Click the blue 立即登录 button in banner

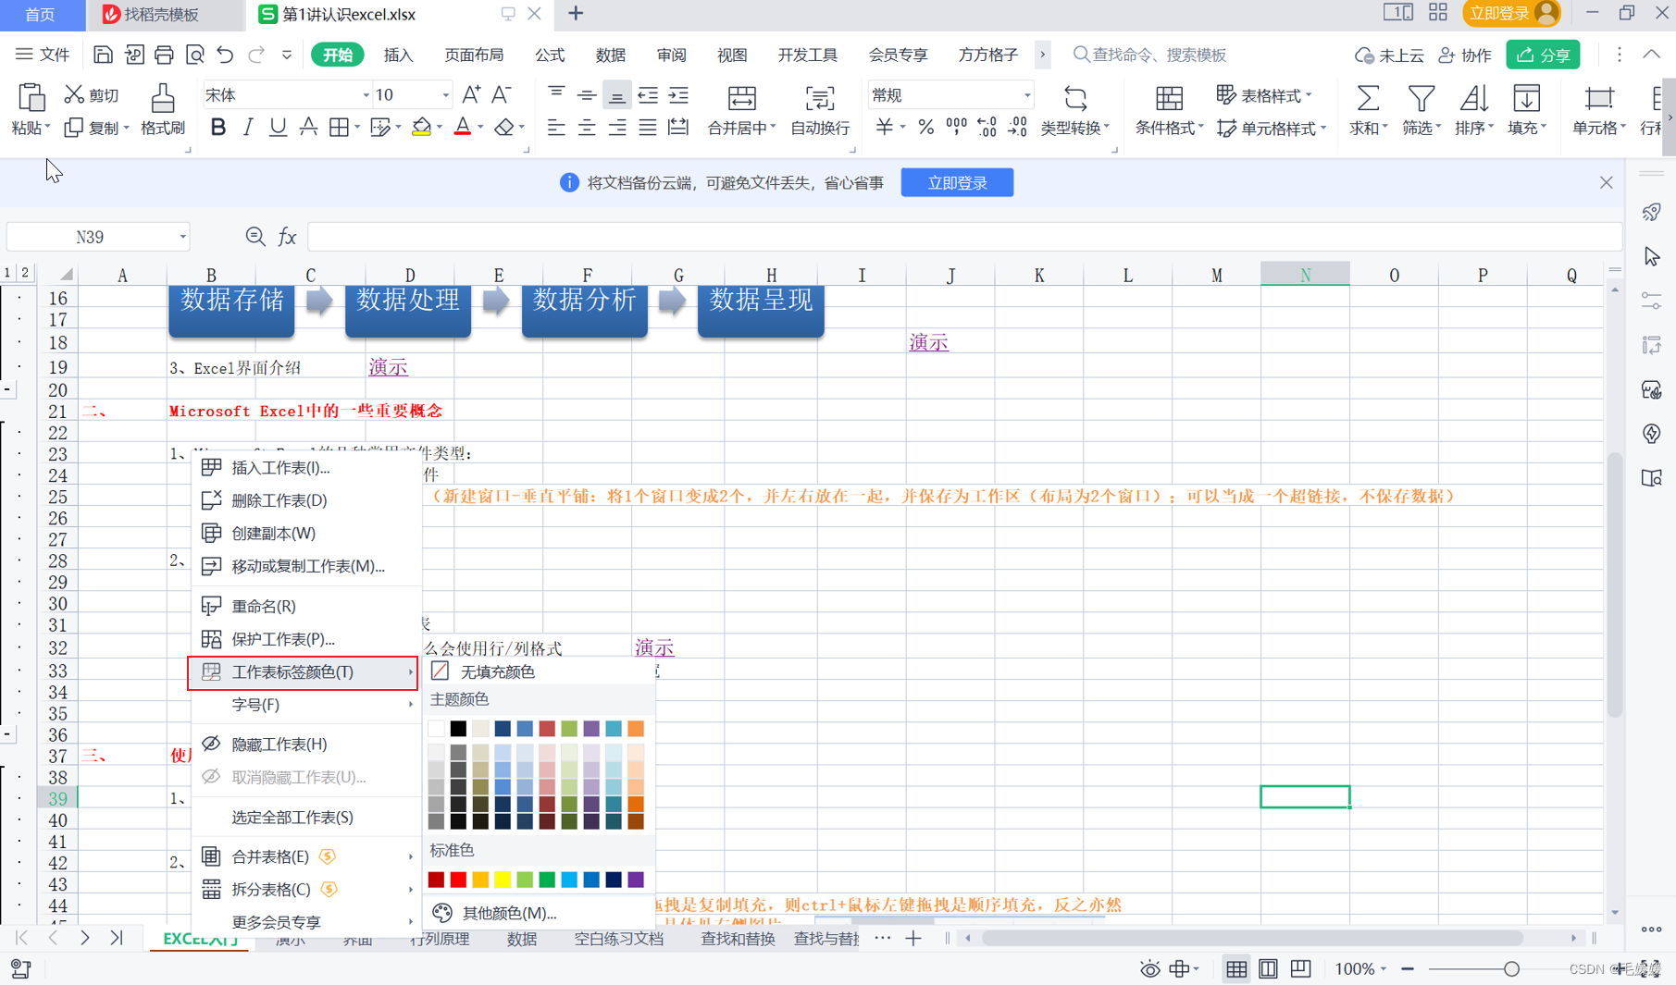tap(957, 183)
